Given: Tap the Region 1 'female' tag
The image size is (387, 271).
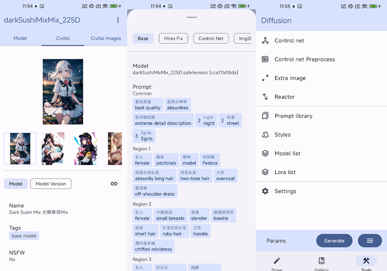Looking at the screenshot, I should [x=142, y=160].
